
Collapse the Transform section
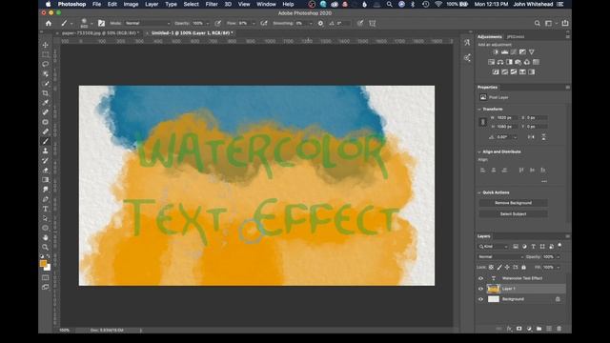coord(479,110)
